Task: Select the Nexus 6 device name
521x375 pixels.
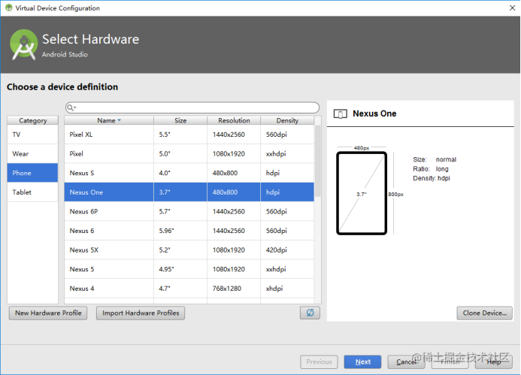Action: 82,231
